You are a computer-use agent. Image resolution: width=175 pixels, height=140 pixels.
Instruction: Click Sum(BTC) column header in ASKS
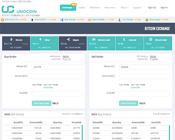click(18, 122)
